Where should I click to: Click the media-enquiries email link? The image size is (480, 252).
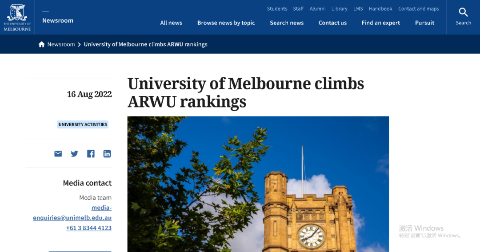pyautogui.click(x=72, y=212)
